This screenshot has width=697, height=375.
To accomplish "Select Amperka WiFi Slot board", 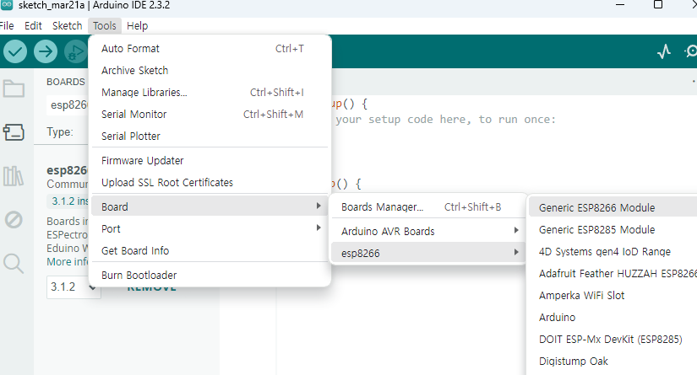I will [x=613, y=296].
